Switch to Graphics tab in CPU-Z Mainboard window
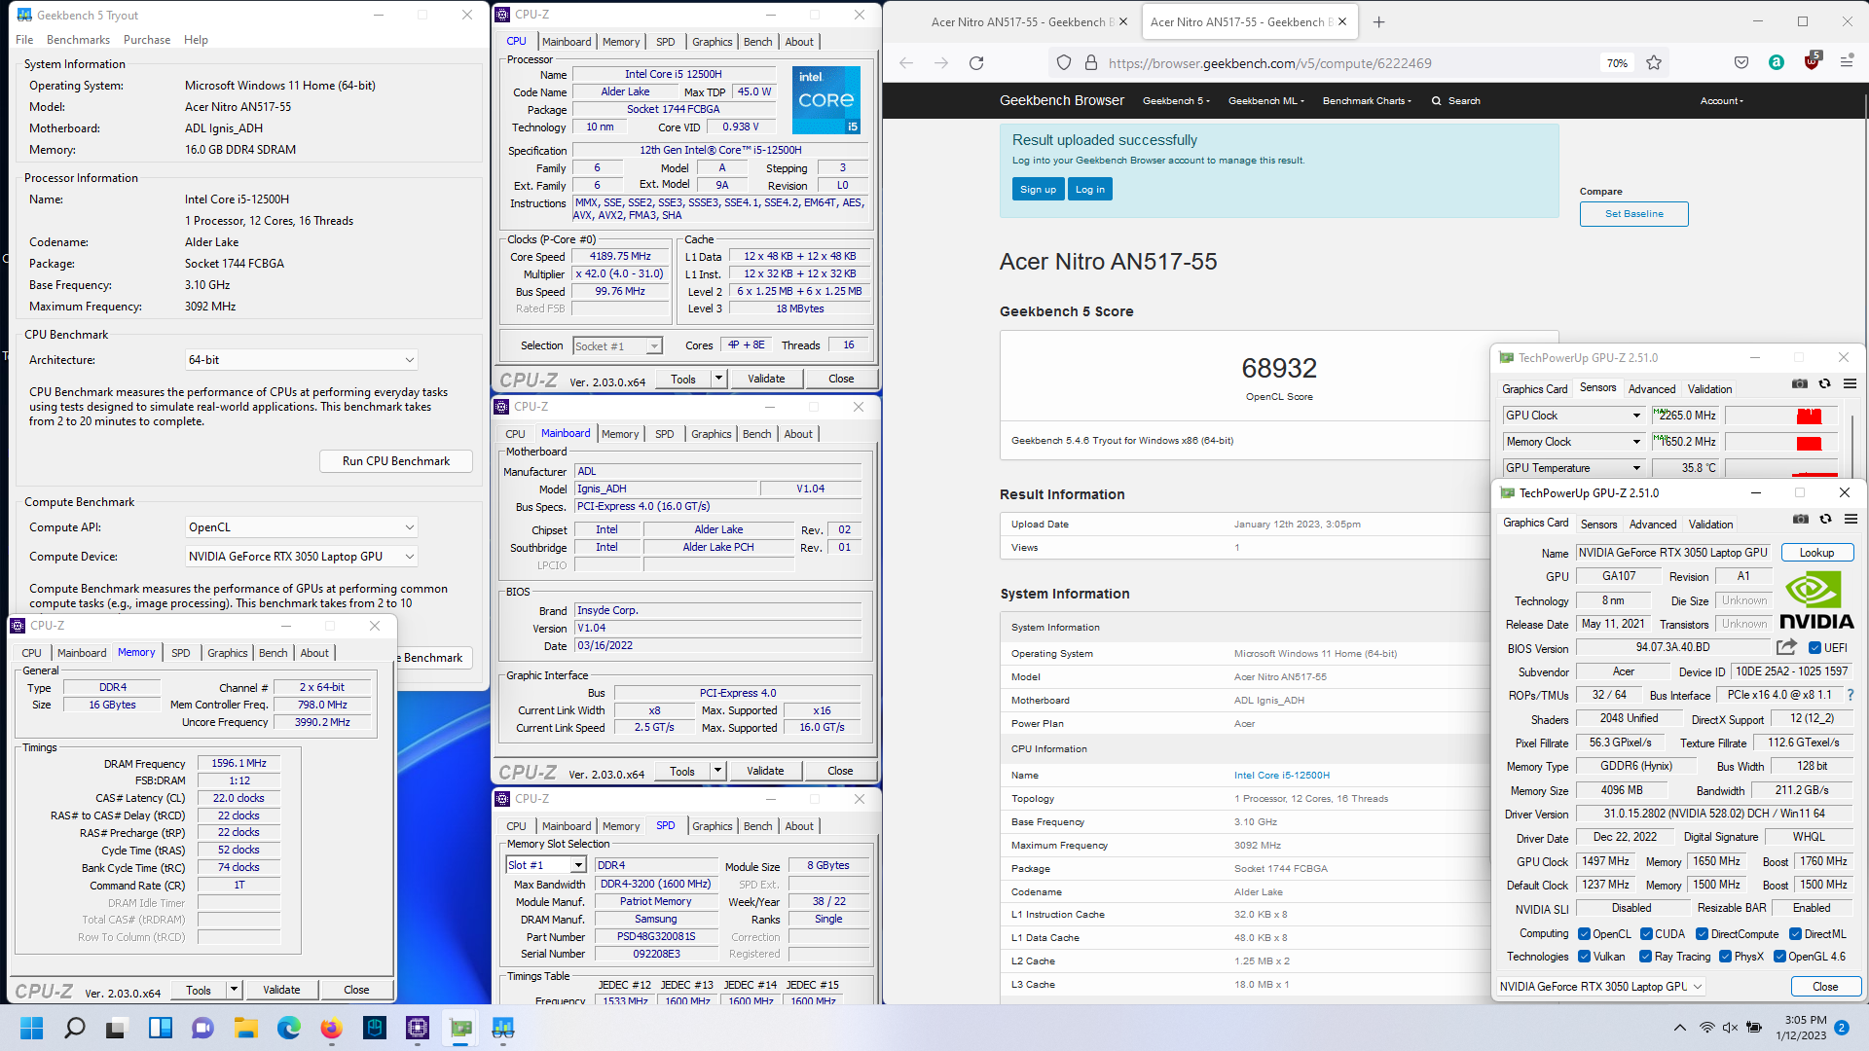The width and height of the screenshot is (1869, 1051). click(712, 434)
